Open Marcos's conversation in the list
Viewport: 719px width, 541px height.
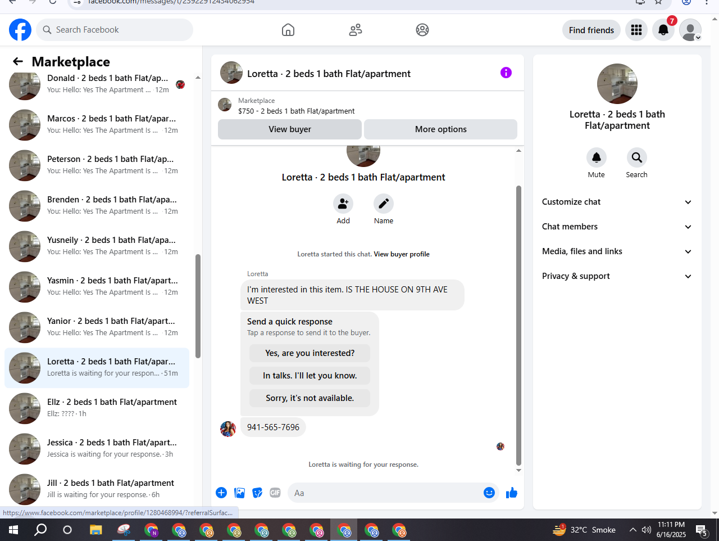(97, 125)
